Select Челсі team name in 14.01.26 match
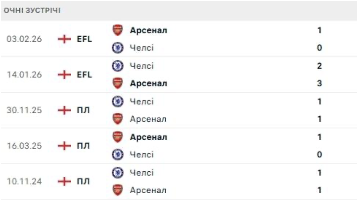Image resolution: width=358 pixels, height=200 pixels. point(142,66)
